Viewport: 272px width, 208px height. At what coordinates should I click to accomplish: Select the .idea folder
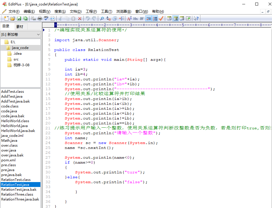point(17,54)
